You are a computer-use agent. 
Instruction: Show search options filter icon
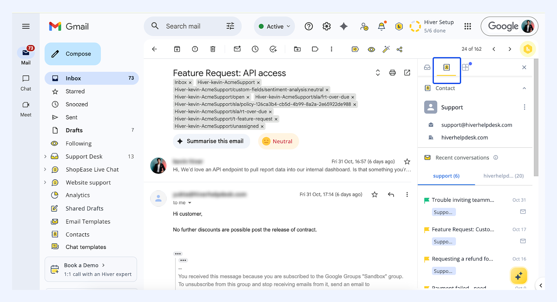click(x=230, y=26)
